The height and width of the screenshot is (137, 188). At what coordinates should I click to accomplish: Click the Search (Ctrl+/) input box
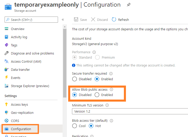tap(31, 20)
